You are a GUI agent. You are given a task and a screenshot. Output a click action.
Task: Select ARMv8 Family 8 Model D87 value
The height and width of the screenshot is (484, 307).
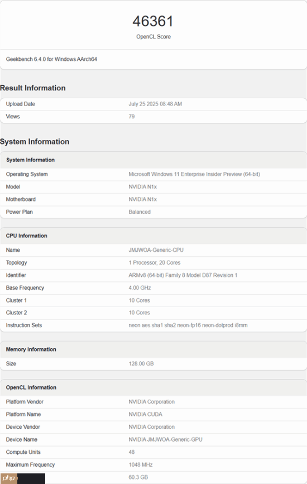(183, 275)
